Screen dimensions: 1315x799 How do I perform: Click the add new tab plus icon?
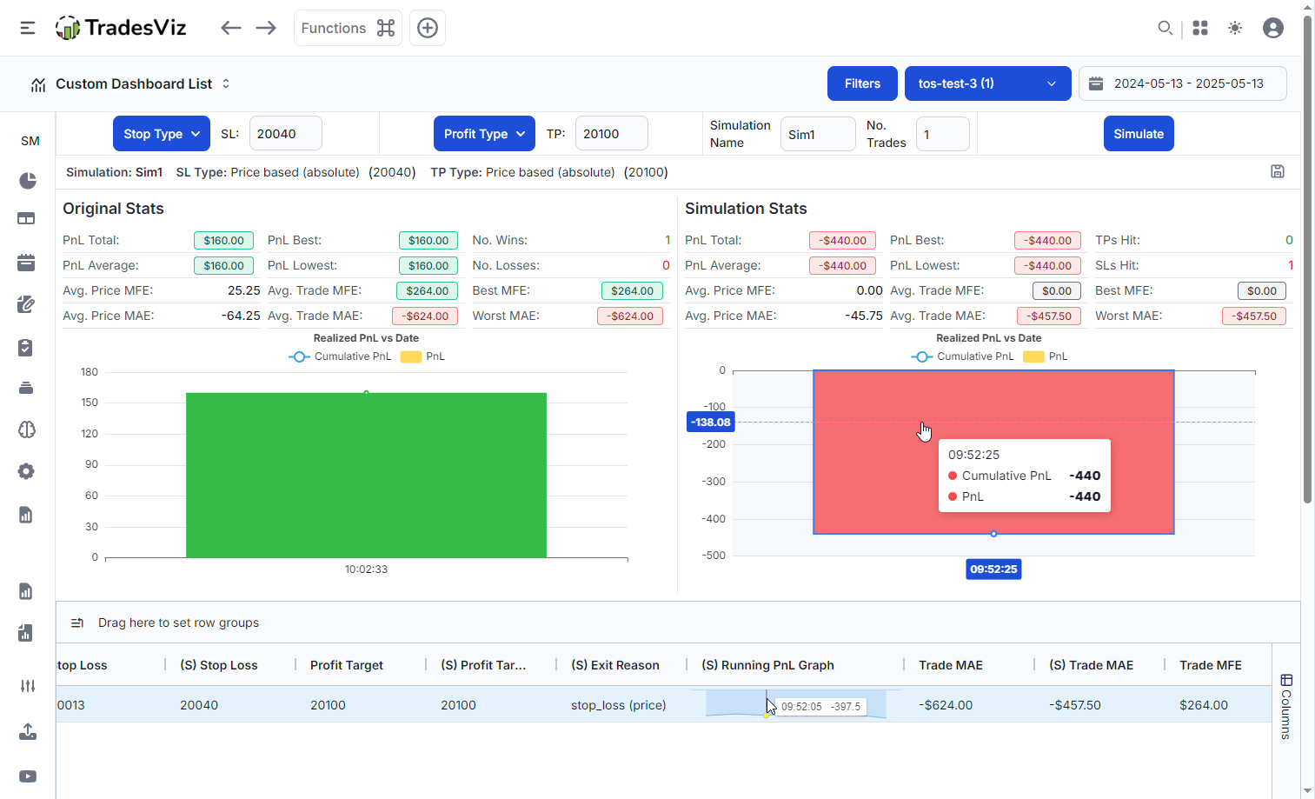tap(428, 28)
